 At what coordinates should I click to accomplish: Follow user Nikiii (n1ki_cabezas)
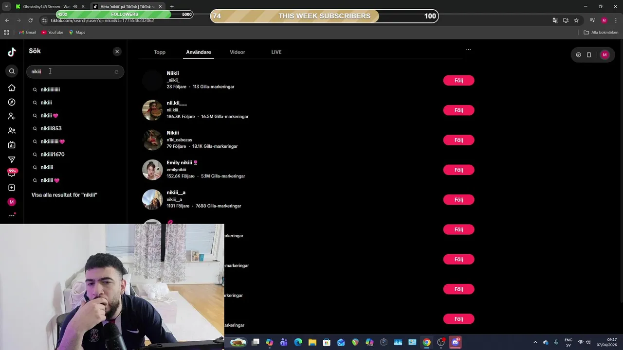[458, 140]
